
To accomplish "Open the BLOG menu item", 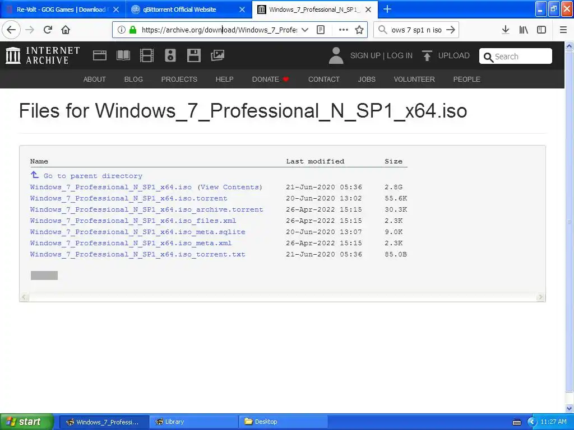I will pyautogui.click(x=133, y=80).
